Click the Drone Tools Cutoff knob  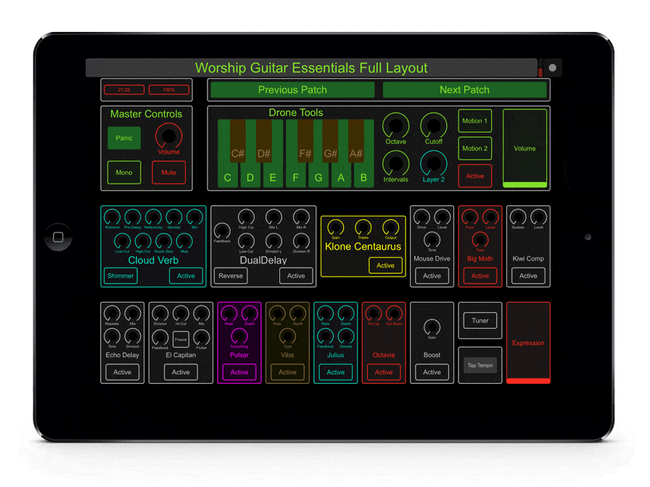click(434, 125)
